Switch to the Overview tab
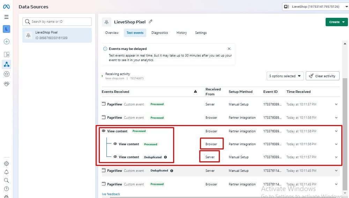Viewport: 349px width, 198px height. [112, 33]
